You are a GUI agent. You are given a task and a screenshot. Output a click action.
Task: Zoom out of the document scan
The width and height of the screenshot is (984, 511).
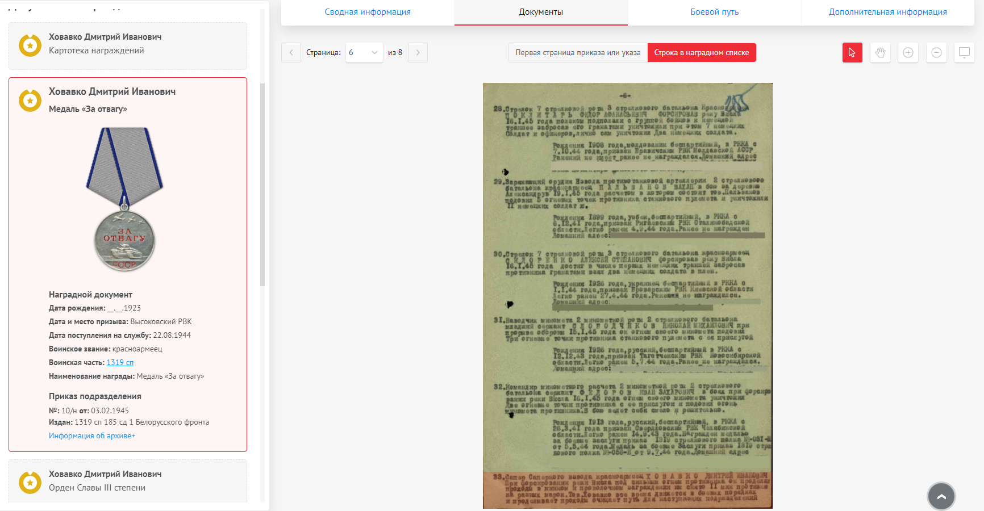pyautogui.click(x=936, y=53)
